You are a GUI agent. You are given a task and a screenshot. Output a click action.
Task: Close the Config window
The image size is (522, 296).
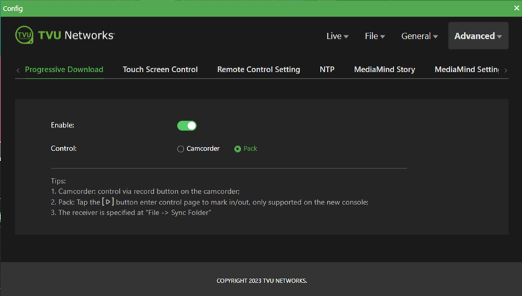517,8
